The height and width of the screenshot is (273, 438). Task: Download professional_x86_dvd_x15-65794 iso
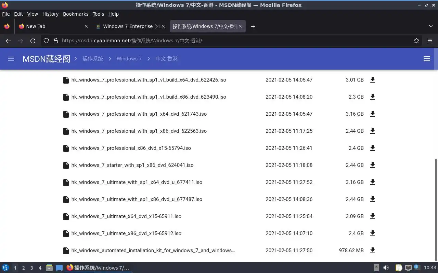coord(373,148)
